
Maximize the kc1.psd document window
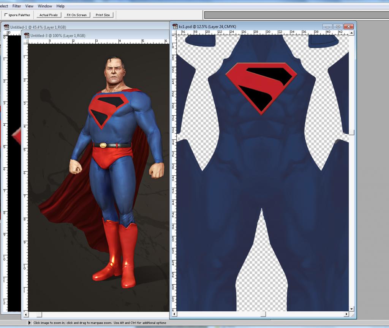pyautogui.click(x=338, y=27)
